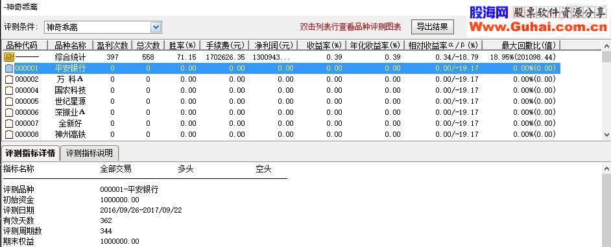Click the 导出结果 export button
Image resolution: width=611 pixels, height=247 pixels.
tap(432, 27)
